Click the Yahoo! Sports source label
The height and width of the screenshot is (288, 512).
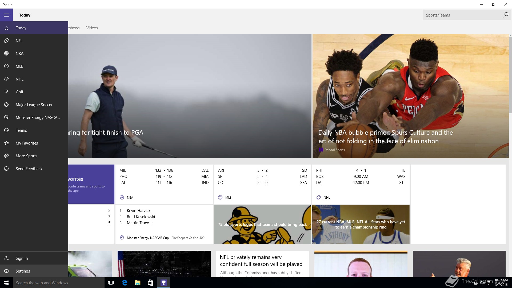point(335,150)
